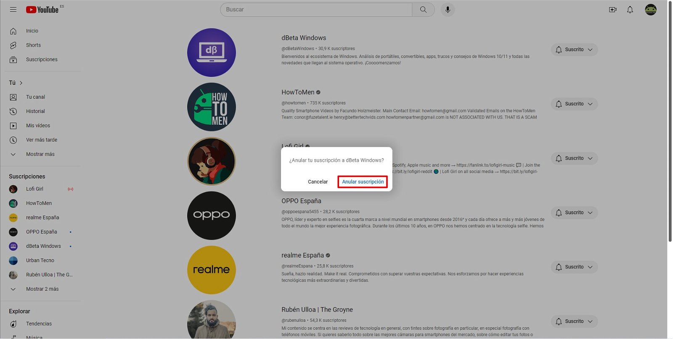Click the realme España verified badge
The image size is (673, 339).
[328, 255]
